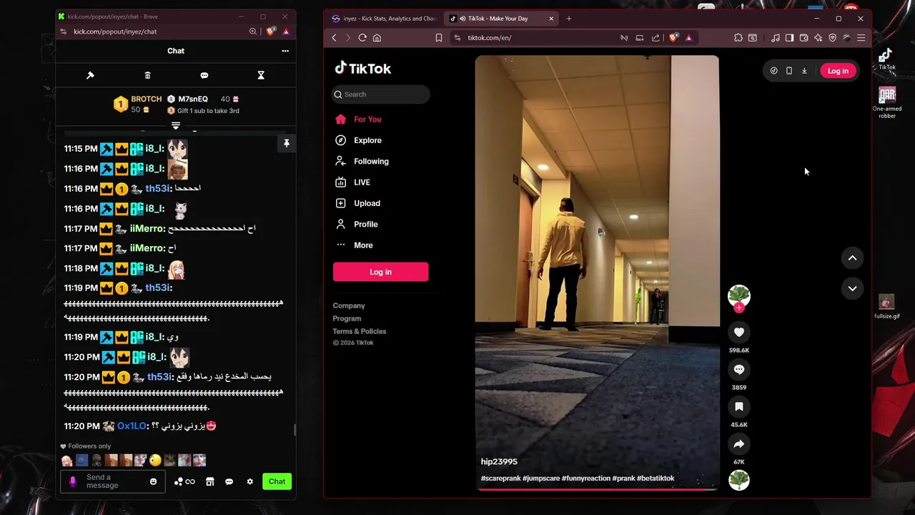Click username th53i in the 11:16 PM message
Viewport: 915px width, 515px height.
159,188
